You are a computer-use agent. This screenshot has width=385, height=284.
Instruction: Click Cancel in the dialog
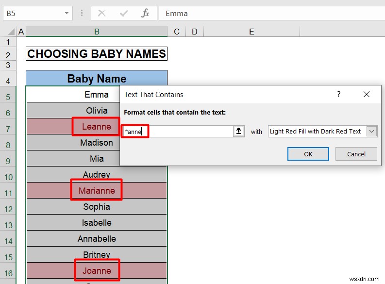[356, 154]
